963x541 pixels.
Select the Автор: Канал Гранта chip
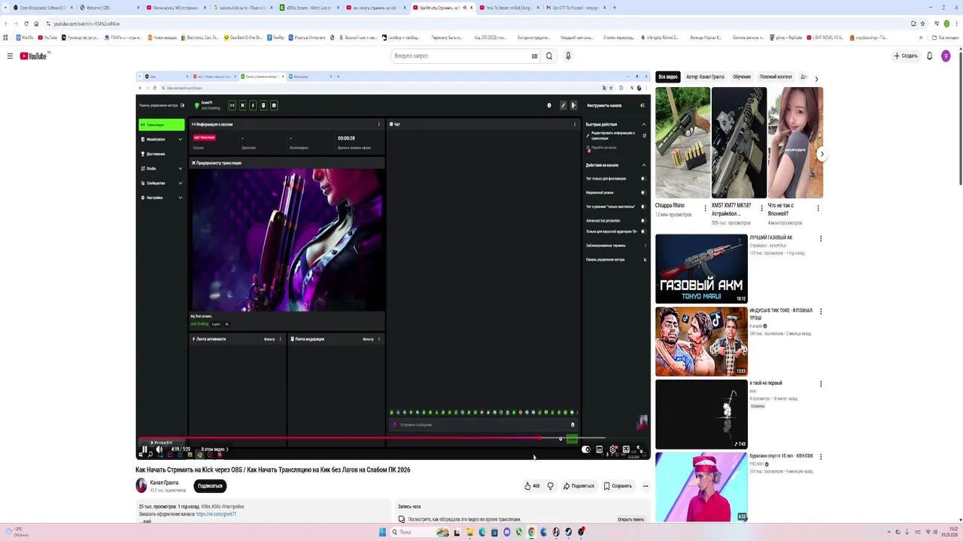(705, 77)
